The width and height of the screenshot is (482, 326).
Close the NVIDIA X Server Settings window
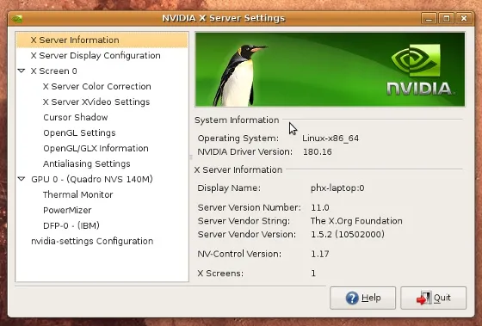[x=464, y=18]
